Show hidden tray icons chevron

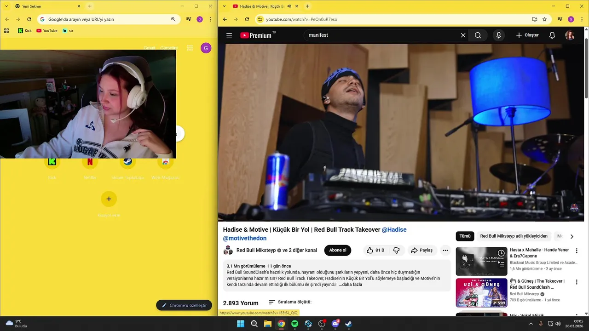click(x=531, y=324)
